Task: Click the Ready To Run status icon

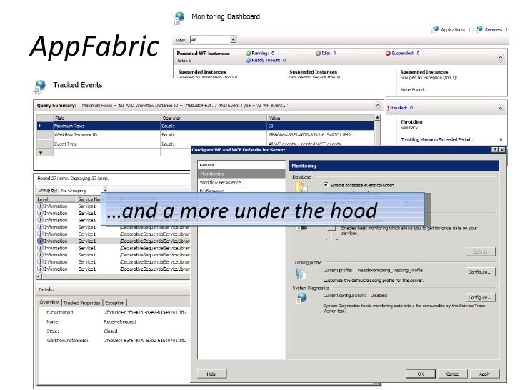Action: tap(248, 60)
